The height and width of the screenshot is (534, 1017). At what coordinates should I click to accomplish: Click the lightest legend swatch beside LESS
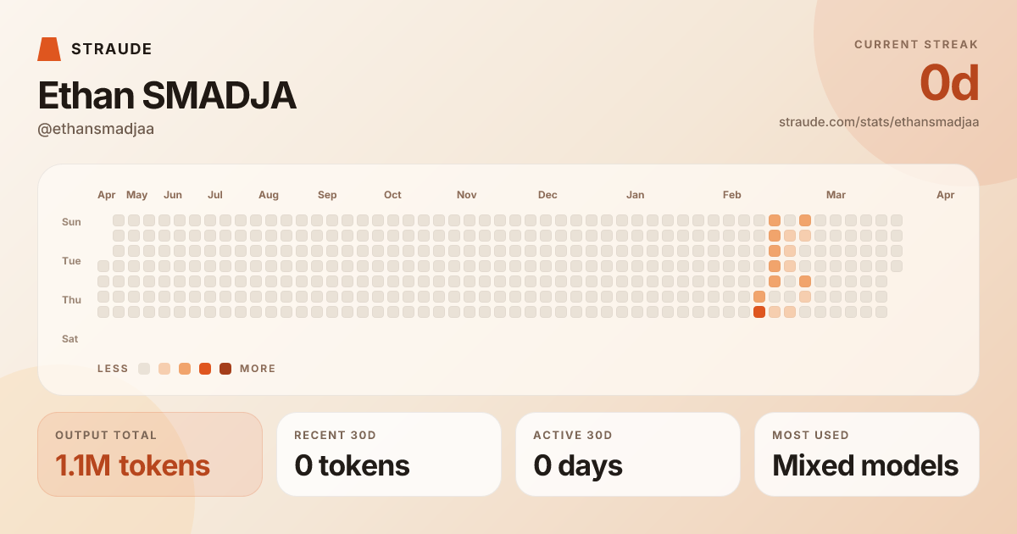click(x=144, y=369)
